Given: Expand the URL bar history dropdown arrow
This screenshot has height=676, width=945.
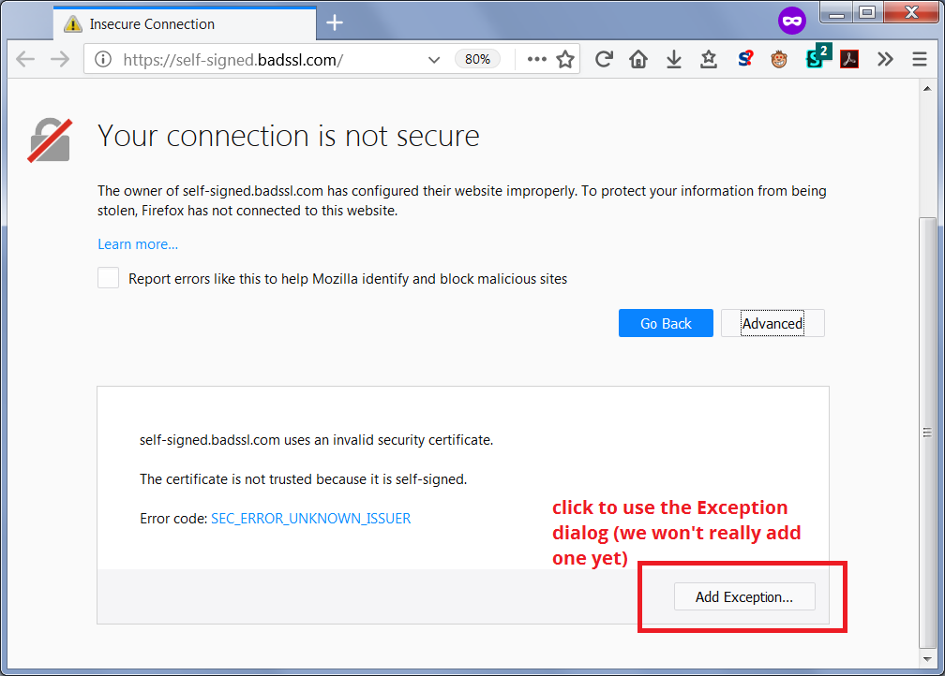Looking at the screenshot, I should click(x=433, y=60).
